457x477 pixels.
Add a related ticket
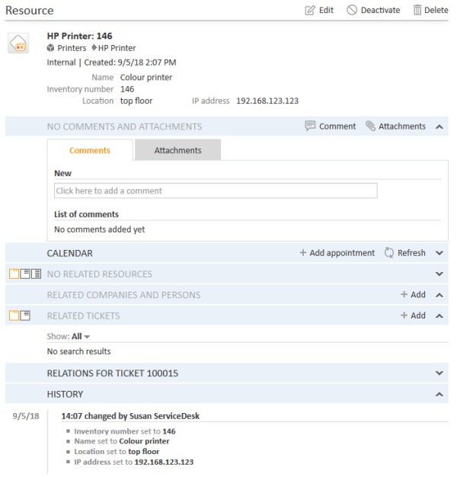(x=413, y=315)
